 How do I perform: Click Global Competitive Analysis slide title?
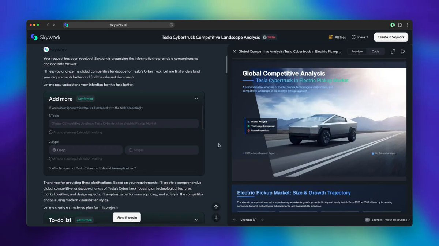click(284, 74)
